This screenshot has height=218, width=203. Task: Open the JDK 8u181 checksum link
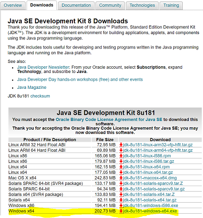point(40,96)
